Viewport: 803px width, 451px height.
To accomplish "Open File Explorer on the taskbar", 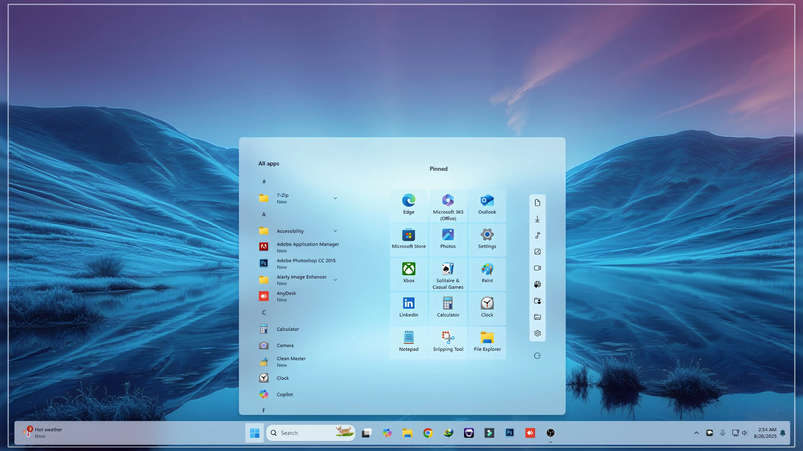I will pos(407,433).
